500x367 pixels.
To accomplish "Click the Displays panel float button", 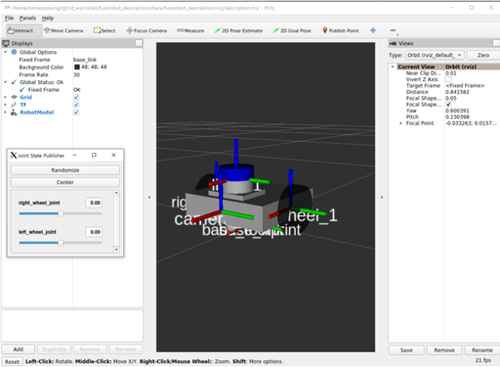I will click(139, 43).
